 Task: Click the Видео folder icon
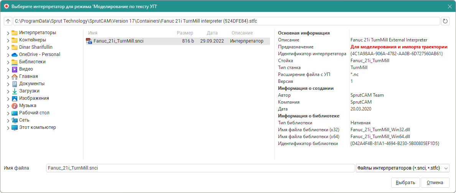15,69
